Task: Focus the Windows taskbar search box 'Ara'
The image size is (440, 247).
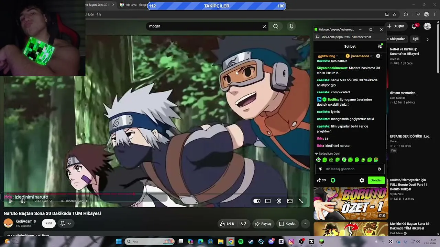Action: tap(150, 242)
